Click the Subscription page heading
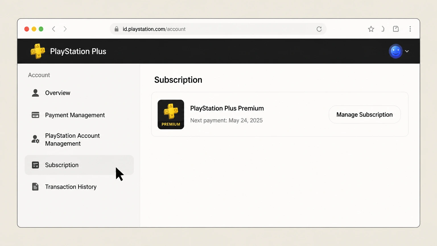 point(178,80)
